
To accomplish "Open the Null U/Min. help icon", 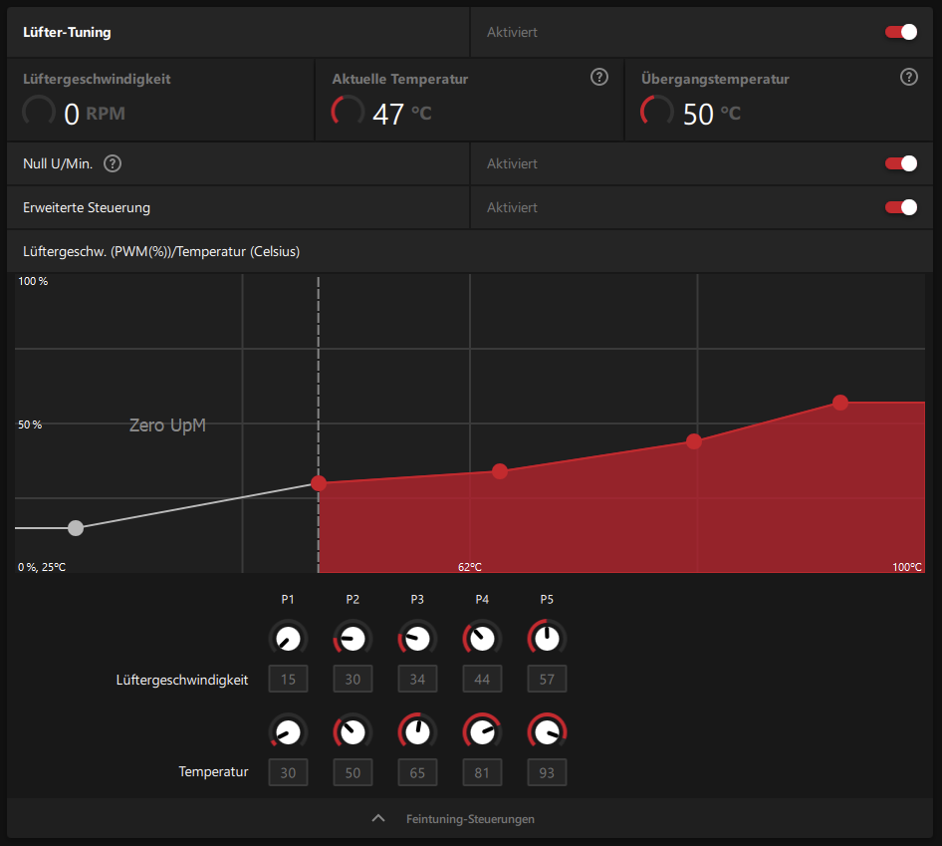I will pos(113,163).
